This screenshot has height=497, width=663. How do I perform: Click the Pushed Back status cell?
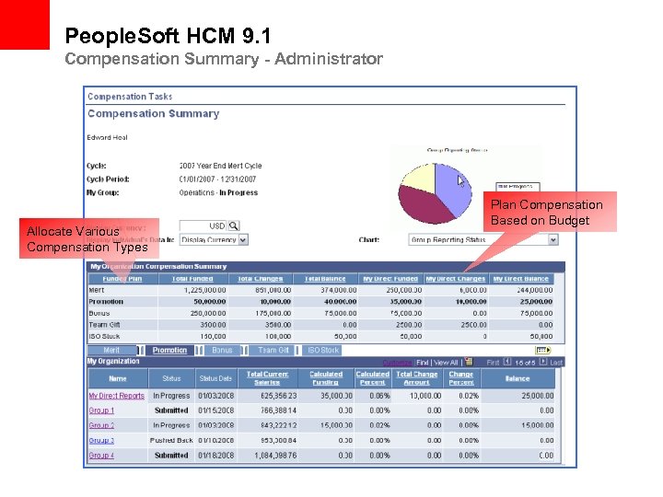171,440
